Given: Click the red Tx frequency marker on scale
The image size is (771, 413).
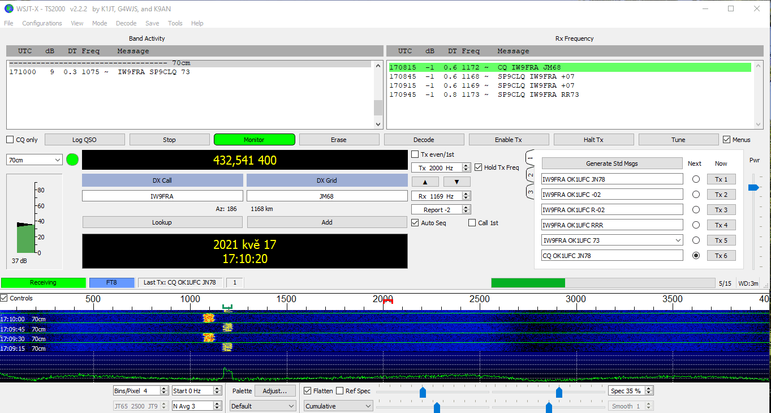Looking at the screenshot, I should click(387, 302).
